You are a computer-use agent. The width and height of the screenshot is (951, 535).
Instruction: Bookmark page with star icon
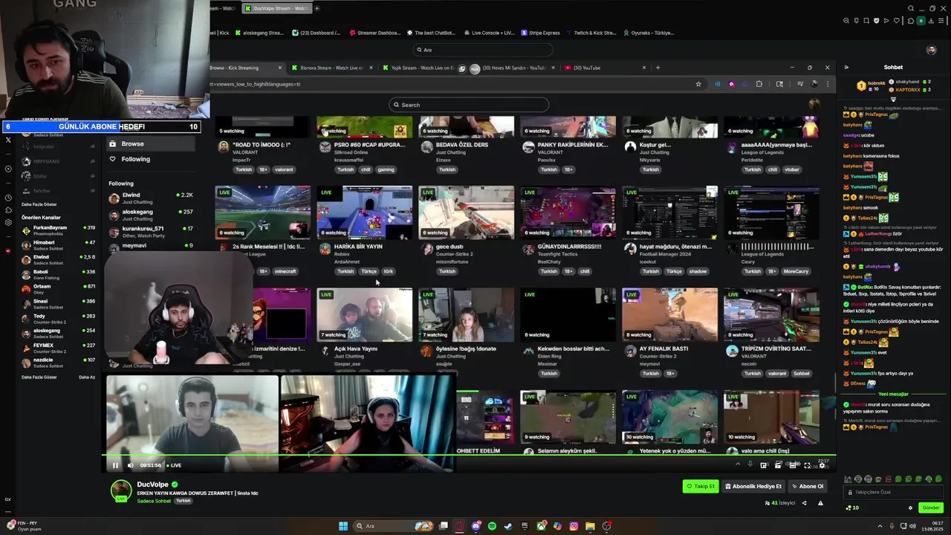pos(698,84)
